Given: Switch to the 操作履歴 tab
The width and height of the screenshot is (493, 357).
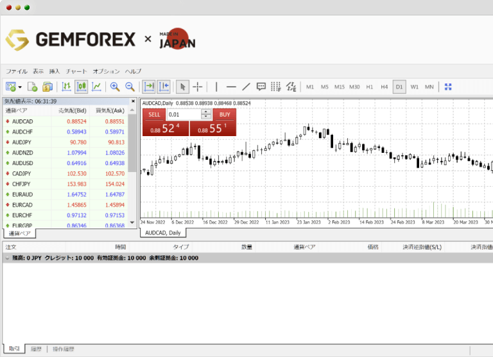Looking at the screenshot, I should [x=64, y=349].
